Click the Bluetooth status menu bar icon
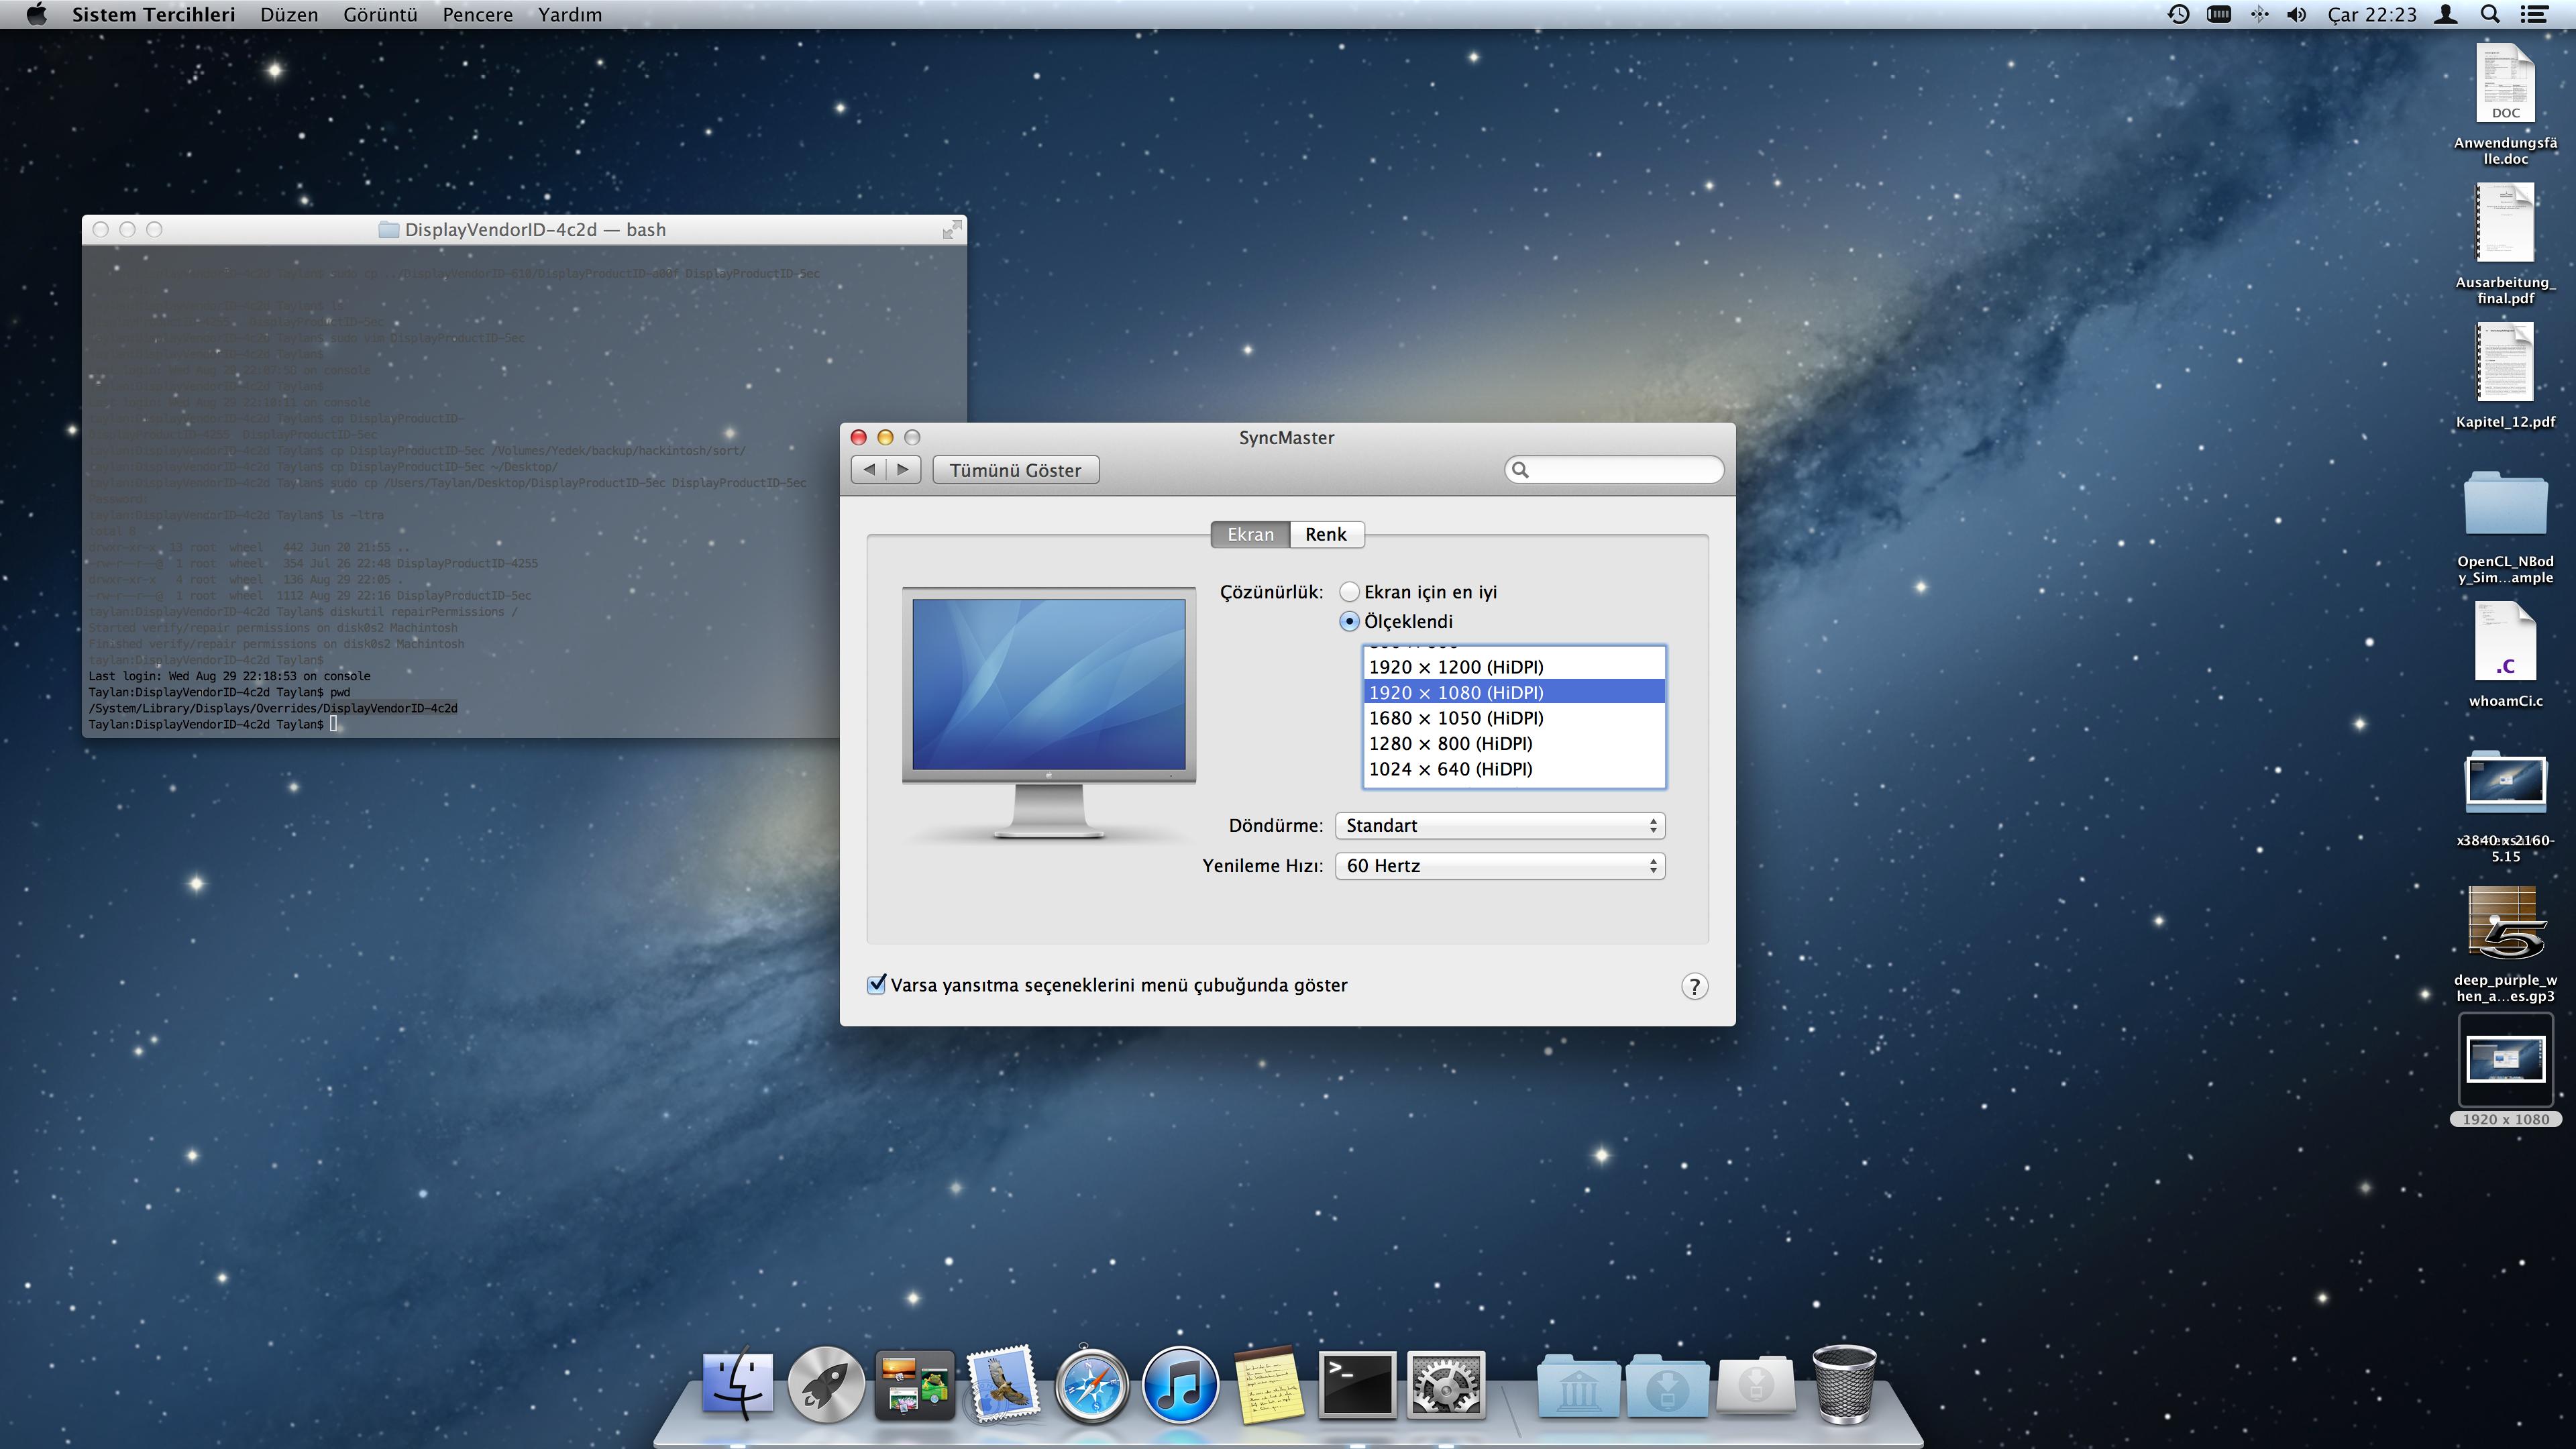The height and width of the screenshot is (1449, 2576). tap(2260, 14)
